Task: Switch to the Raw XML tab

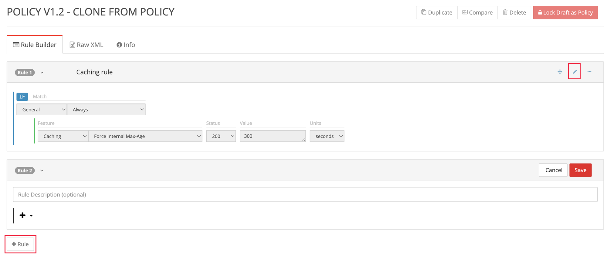Action: [86, 45]
